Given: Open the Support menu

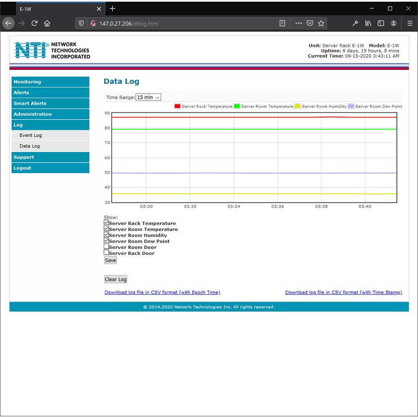Looking at the screenshot, I should coord(51,157).
